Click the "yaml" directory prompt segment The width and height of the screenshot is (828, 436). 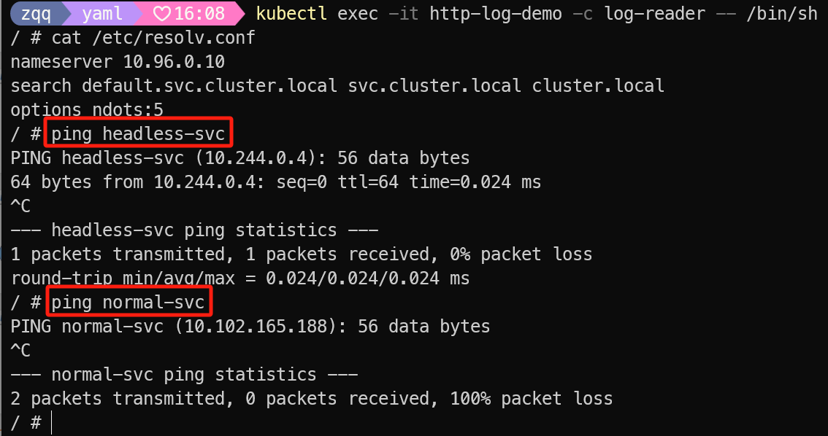(102, 14)
